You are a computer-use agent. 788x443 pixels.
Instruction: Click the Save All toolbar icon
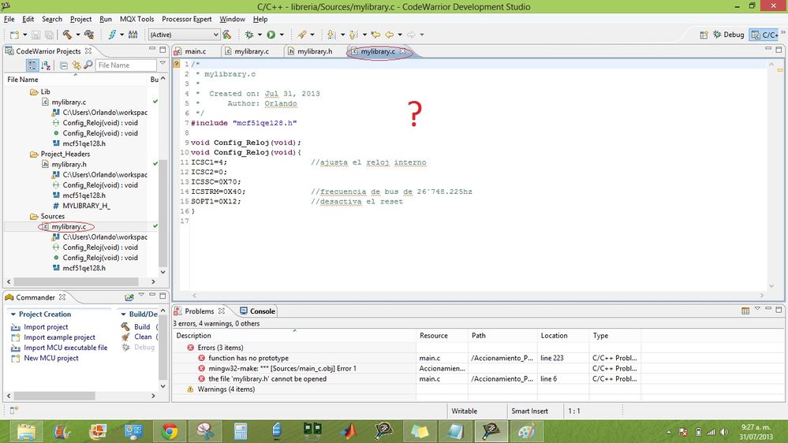[49, 35]
